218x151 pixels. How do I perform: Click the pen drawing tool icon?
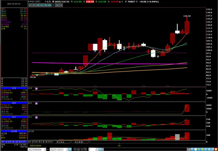click(212, 149)
